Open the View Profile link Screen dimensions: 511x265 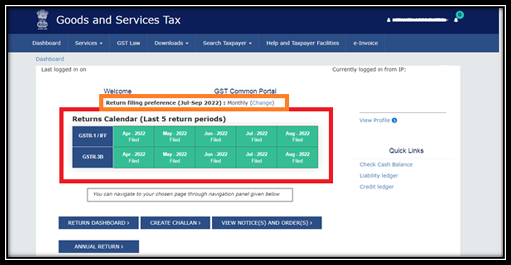pos(375,120)
